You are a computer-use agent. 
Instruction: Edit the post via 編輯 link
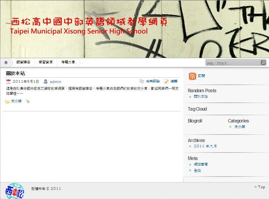(174, 81)
